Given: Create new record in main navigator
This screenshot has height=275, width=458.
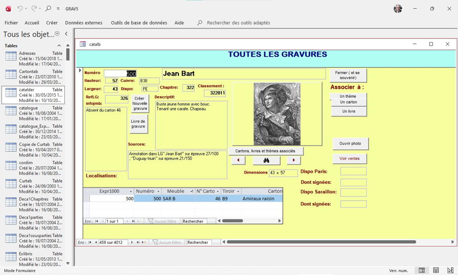Looking at the screenshot, I should click(144, 242).
